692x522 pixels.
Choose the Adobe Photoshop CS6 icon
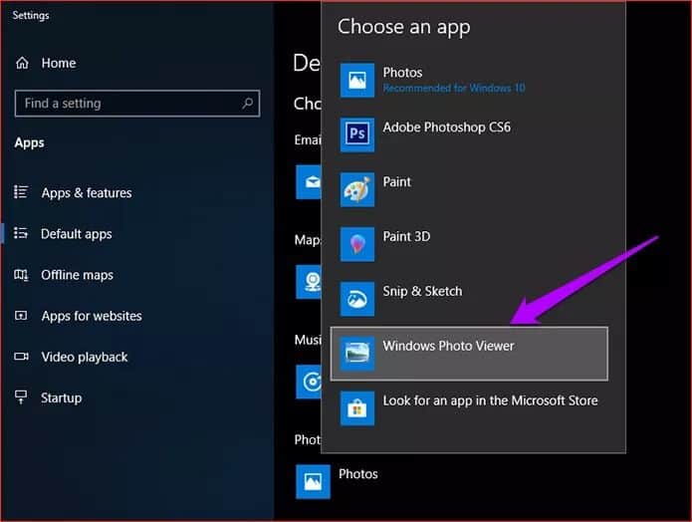point(357,134)
